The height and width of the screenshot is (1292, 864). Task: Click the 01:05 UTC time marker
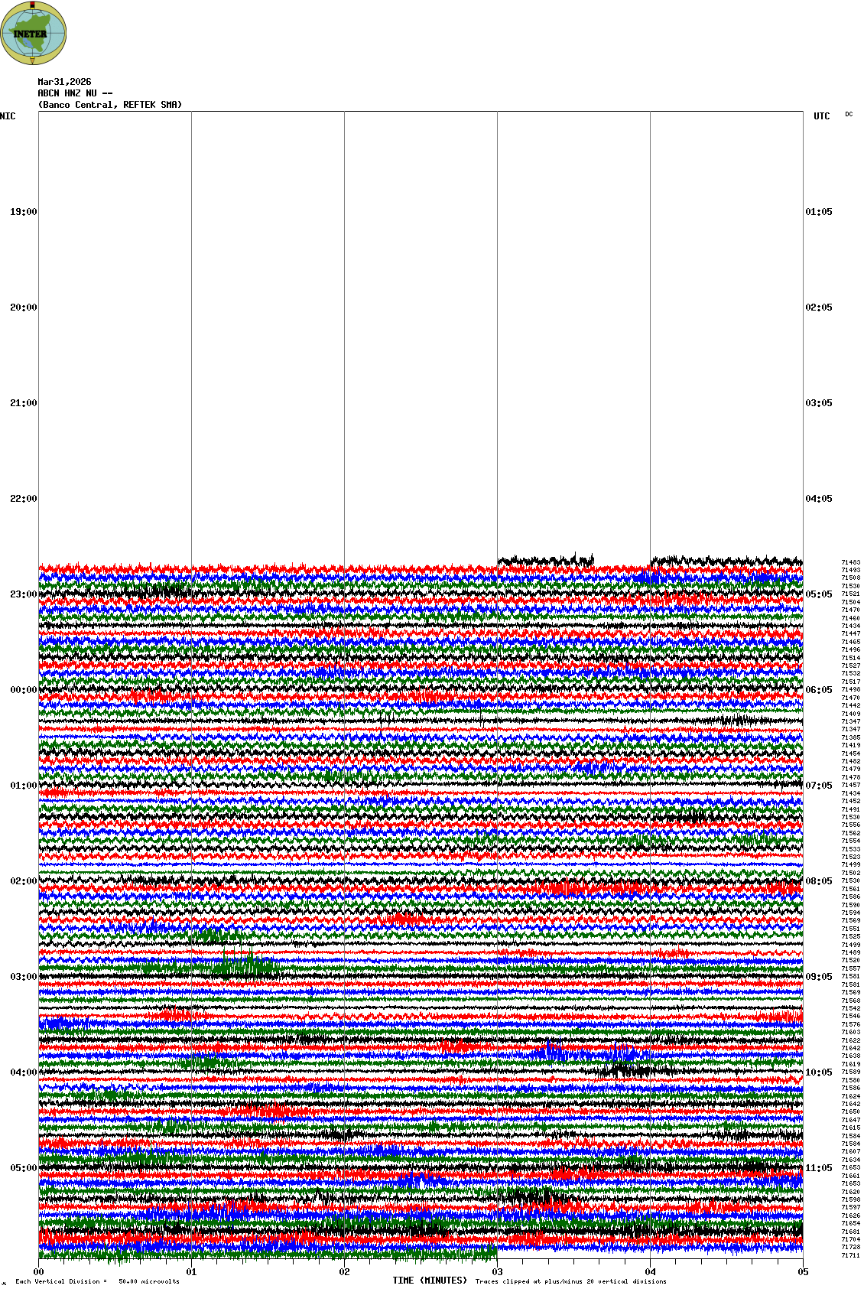pyautogui.click(x=819, y=212)
